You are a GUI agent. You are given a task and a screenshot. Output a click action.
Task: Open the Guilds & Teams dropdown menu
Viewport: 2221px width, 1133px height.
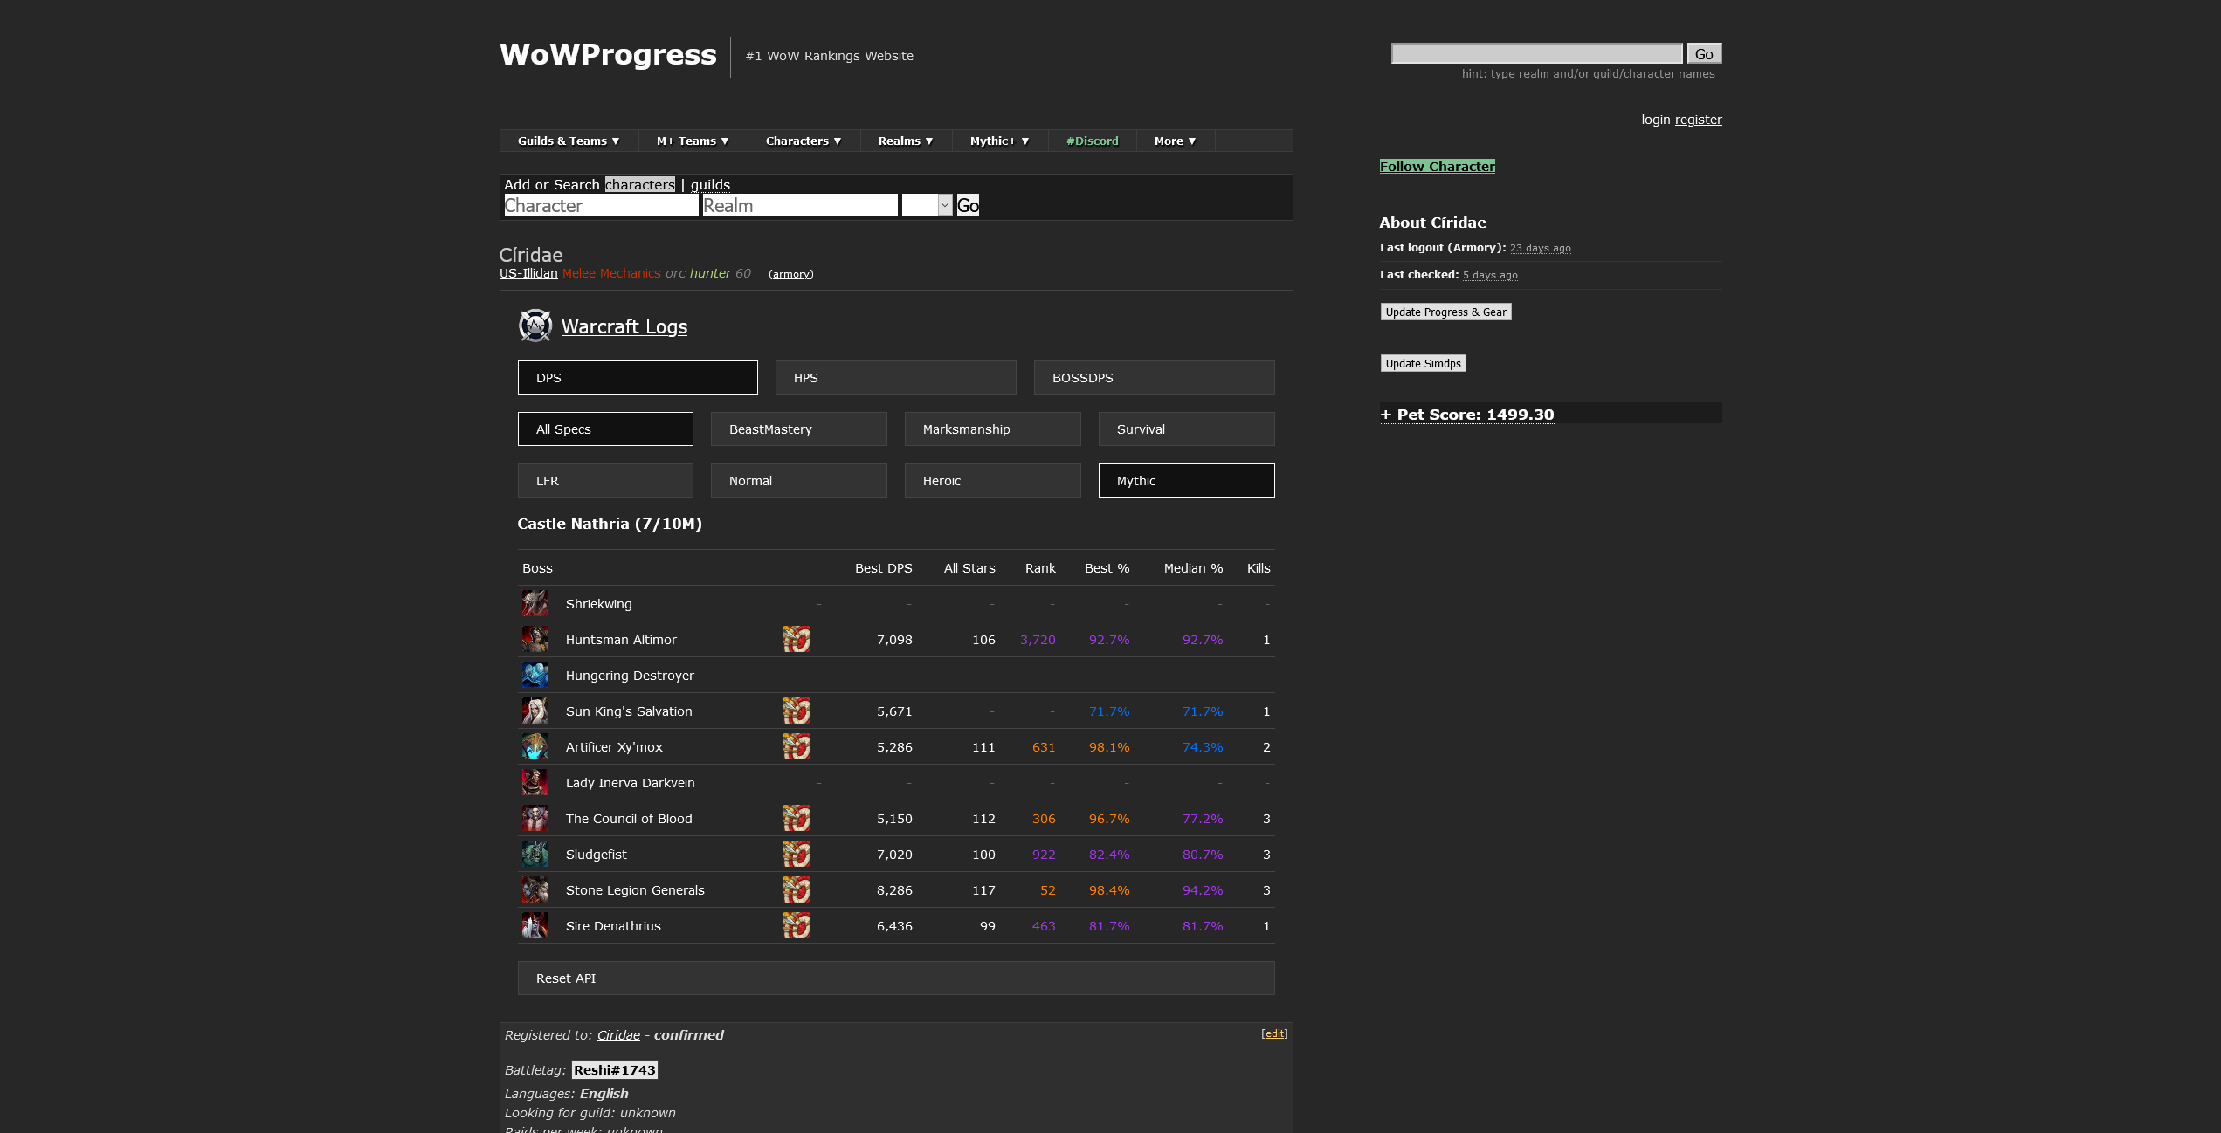click(x=568, y=141)
